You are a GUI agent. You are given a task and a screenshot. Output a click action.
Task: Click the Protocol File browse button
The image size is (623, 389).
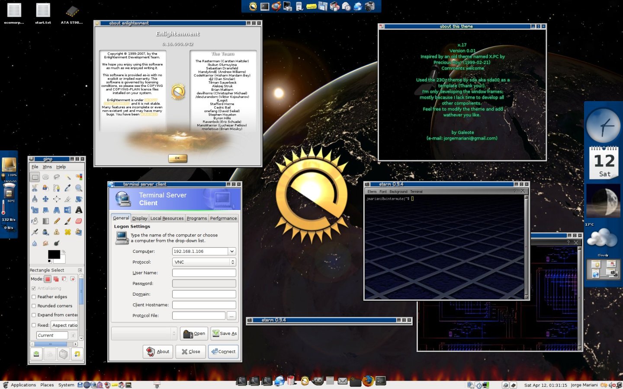(231, 316)
